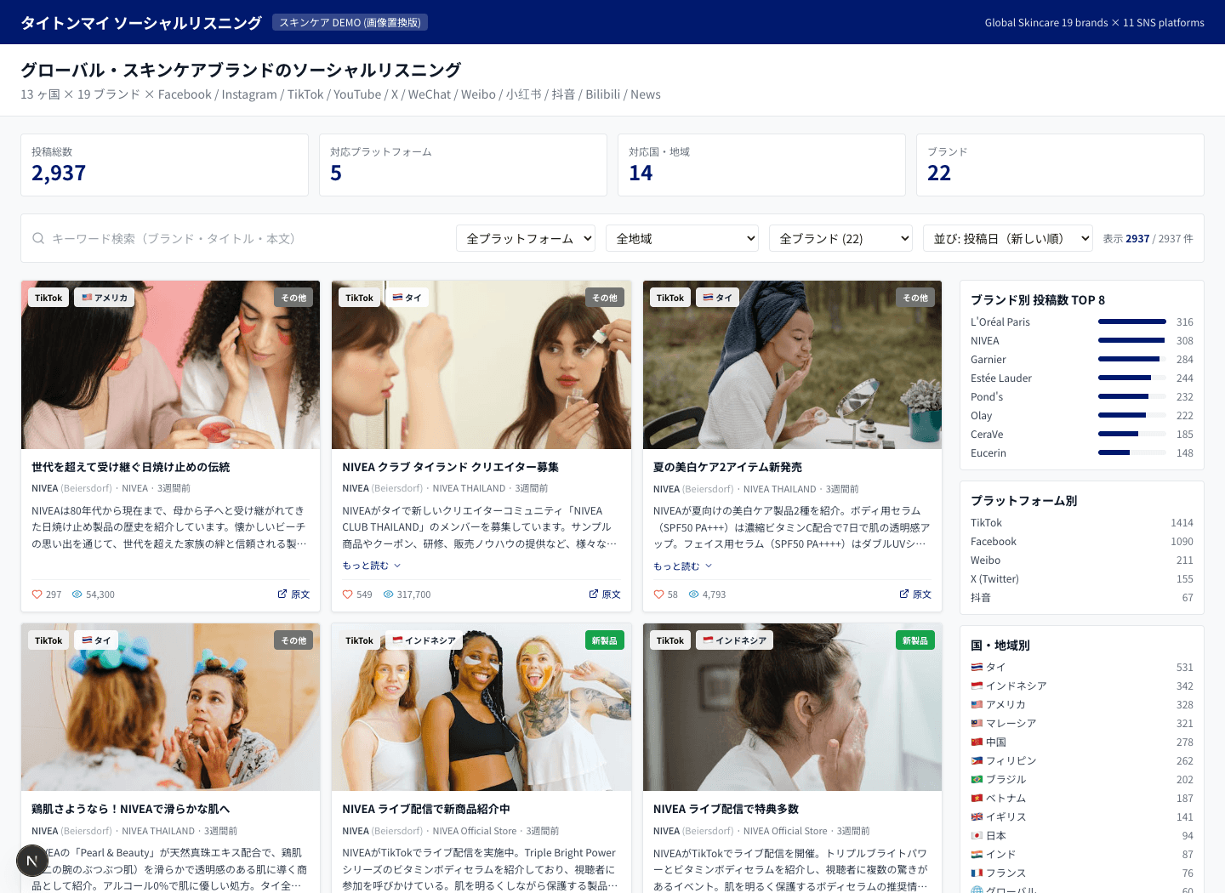The width and height of the screenshot is (1225, 893).
Task: Click Olay in brand ranking
Action: click(x=1082, y=415)
